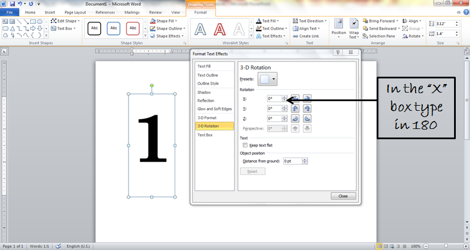Click the X rotation input field
Image resolution: width=470 pixels, height=250 pixels.
coord(274,98)
